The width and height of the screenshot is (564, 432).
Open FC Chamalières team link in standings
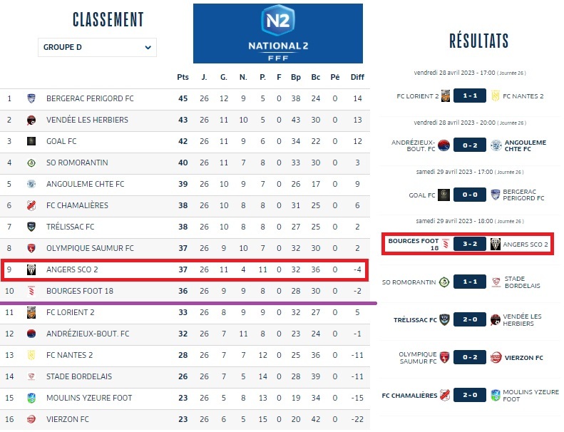77,205
